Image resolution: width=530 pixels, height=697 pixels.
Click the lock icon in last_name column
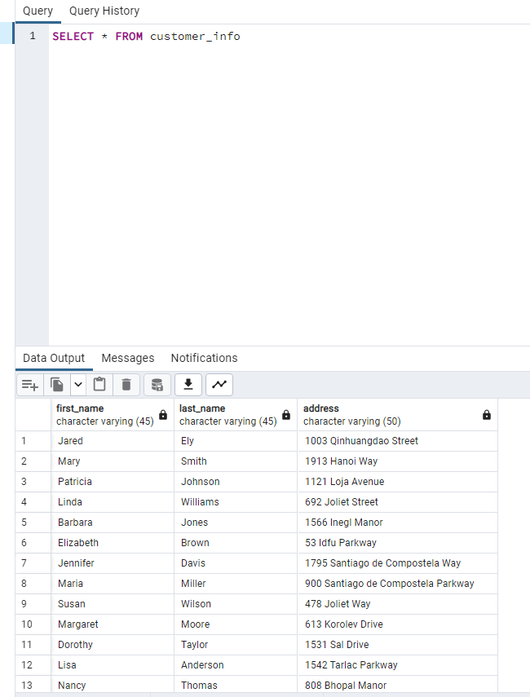click(x=286, y=415)
